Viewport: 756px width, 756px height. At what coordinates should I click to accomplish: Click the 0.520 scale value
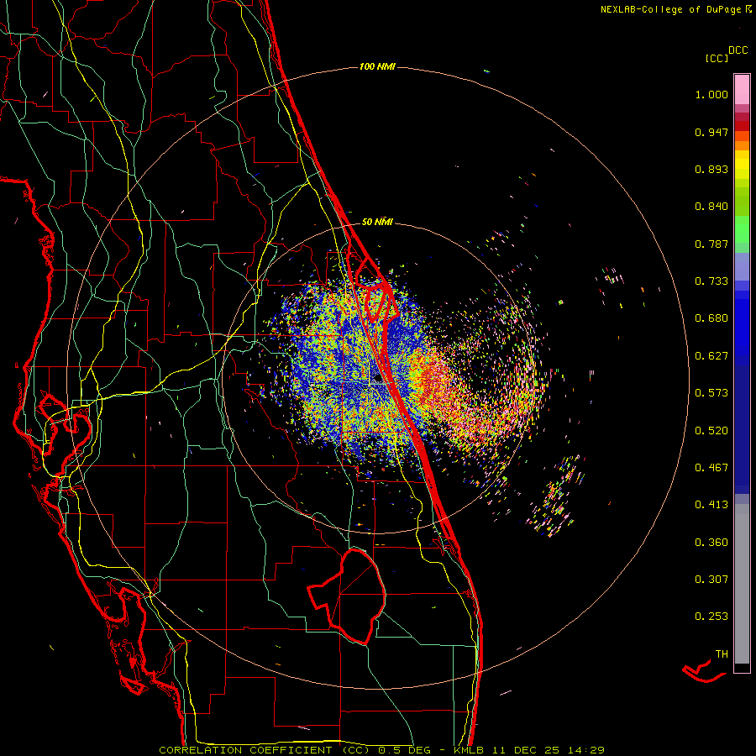click(x=711, y=431)
